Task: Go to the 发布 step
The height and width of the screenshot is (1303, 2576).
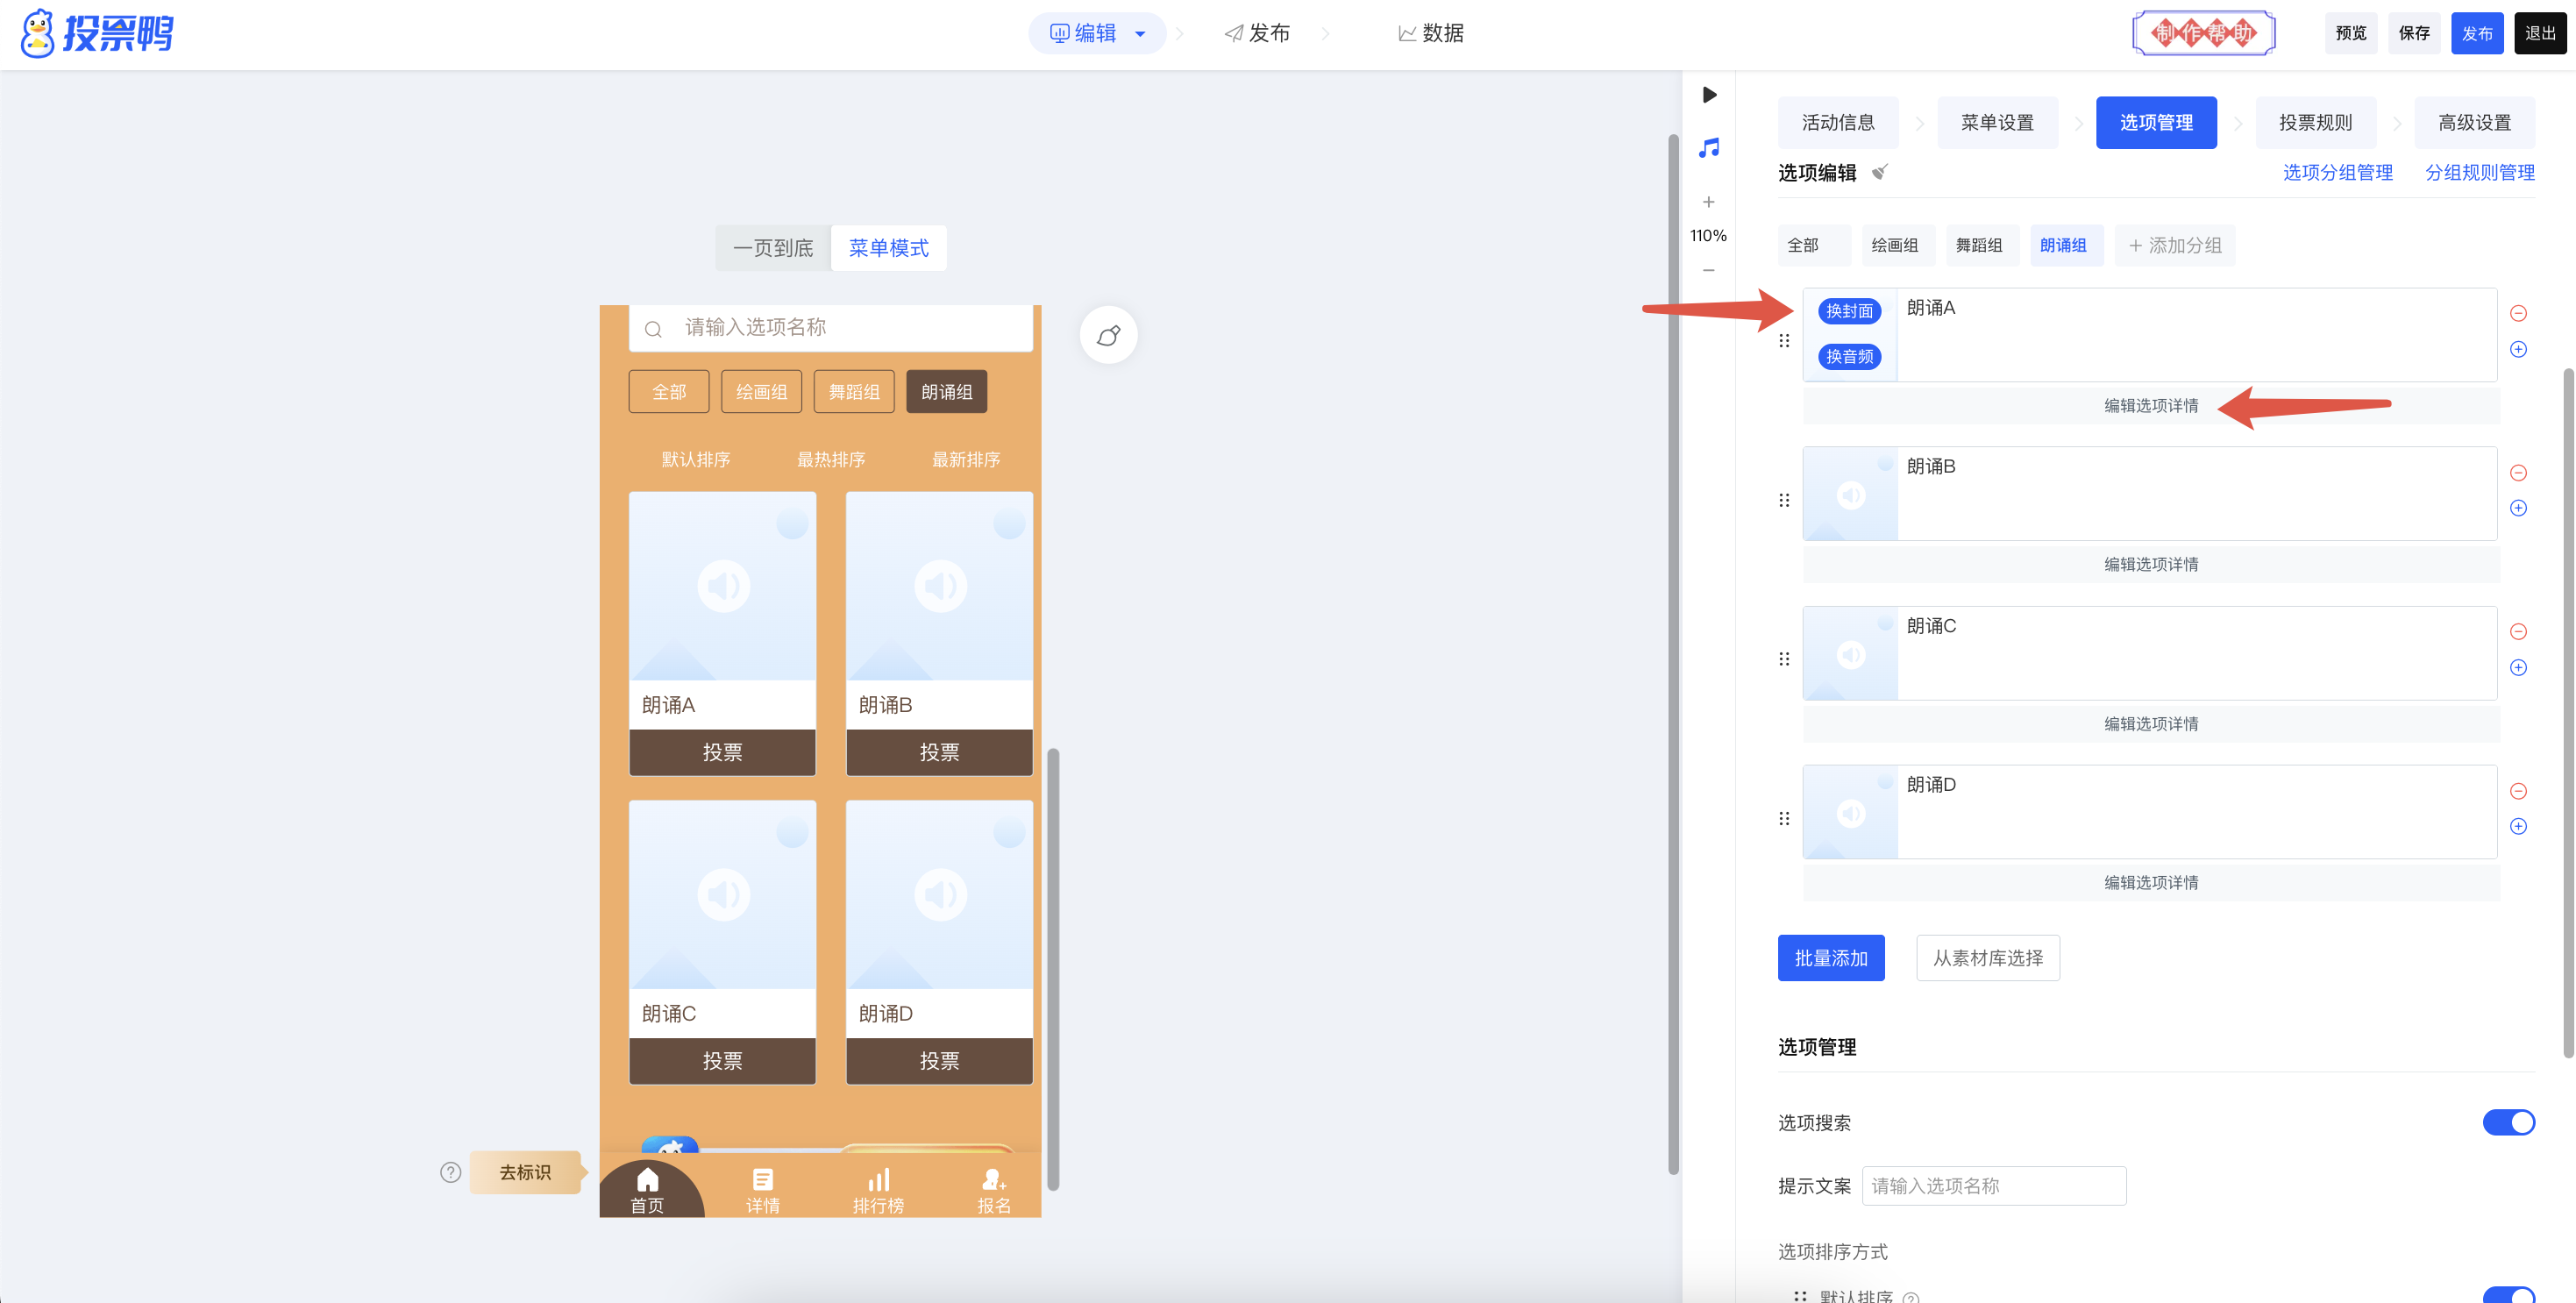Action: (1257, 34)
